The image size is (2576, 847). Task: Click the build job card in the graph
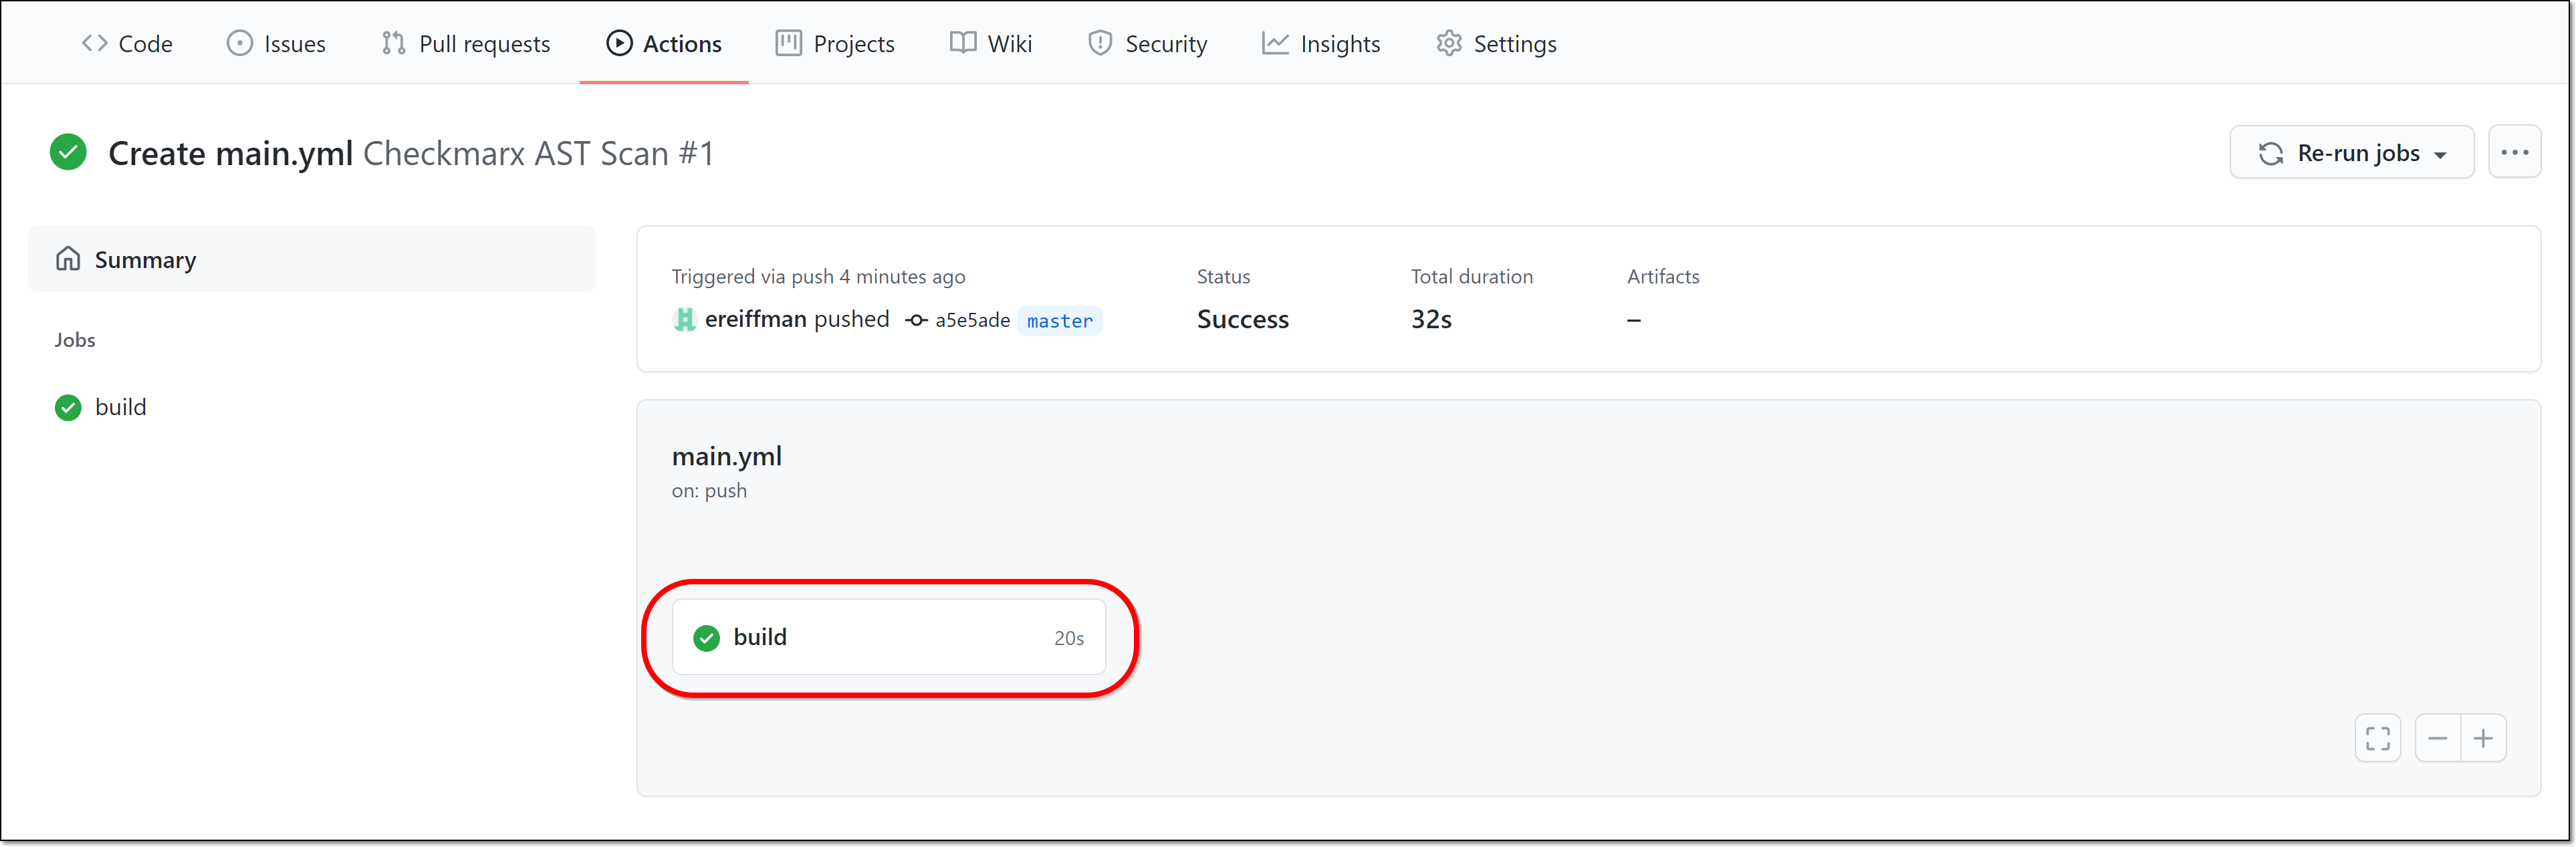click(889, 637)
